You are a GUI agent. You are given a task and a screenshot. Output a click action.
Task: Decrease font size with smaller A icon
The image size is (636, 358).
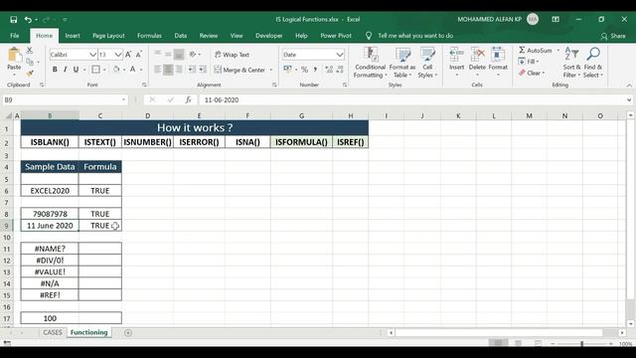pyautogui.click(x=139, y=55)
